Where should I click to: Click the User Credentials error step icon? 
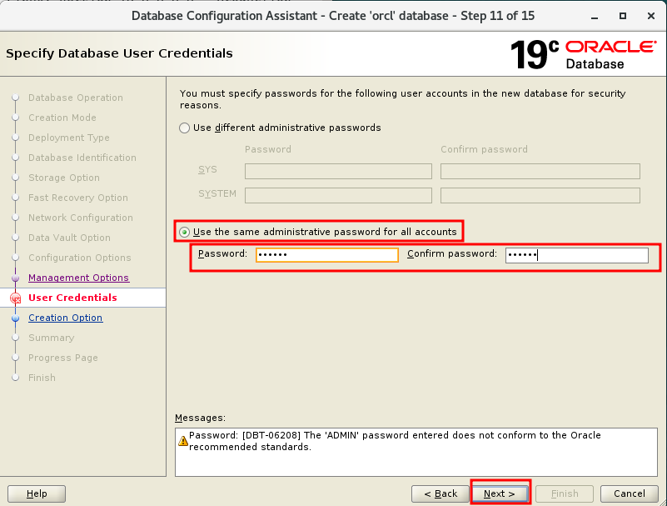coord(15,298)
